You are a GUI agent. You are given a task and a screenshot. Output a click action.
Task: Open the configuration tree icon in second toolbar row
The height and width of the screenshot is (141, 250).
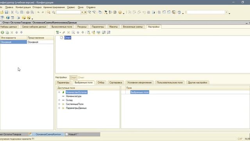click(x=2, y=18)
